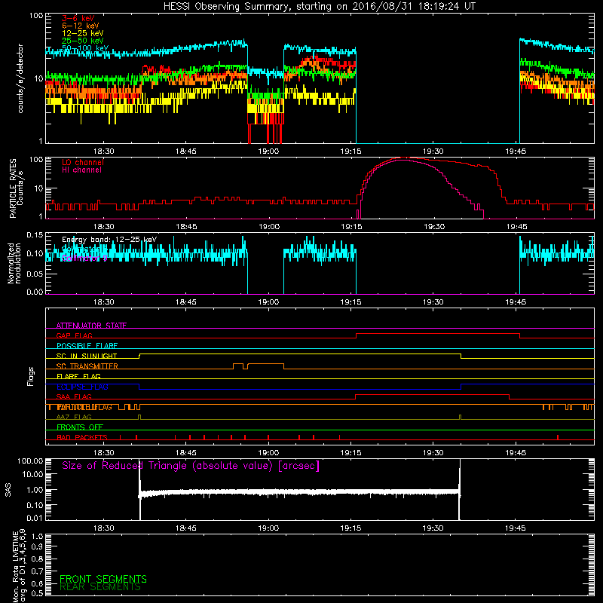Select the 'SC TRANSMITTER' flag label
This screenshot has height=603, width=603.
point(87,366)
